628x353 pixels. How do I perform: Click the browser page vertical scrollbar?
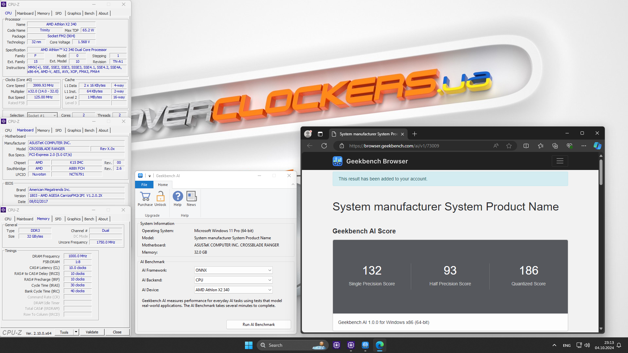coord(601,172)
